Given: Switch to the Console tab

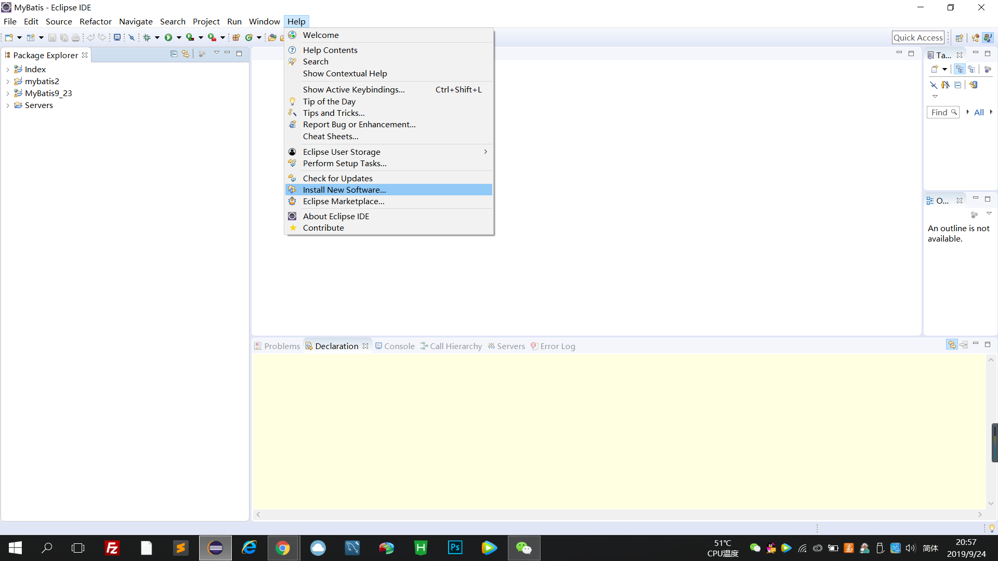Looking at the screenshot, I should tap(399, 346).
